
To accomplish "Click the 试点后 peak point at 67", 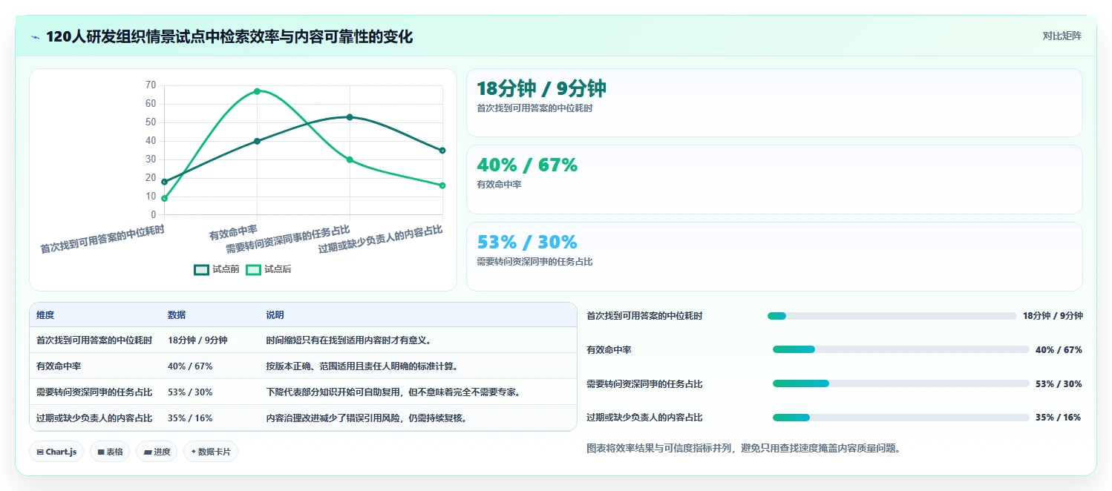I will [x=257, y=91].
